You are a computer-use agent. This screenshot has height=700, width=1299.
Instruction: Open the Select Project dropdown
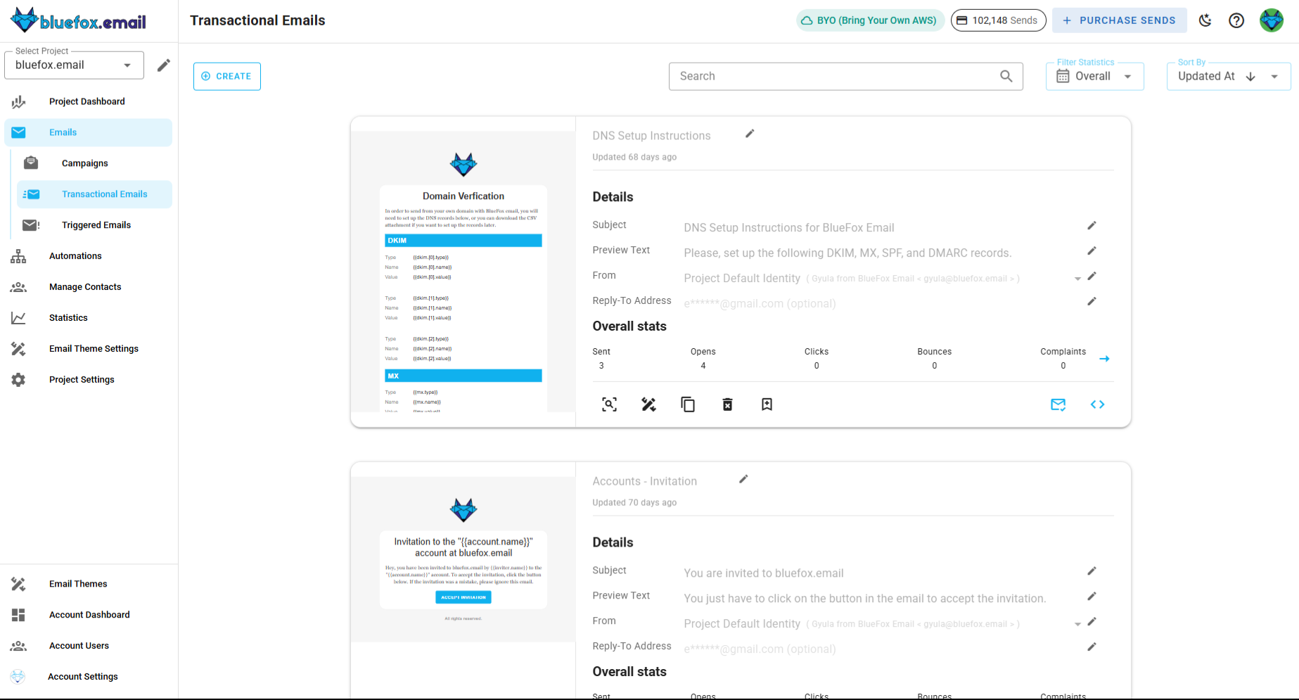(74, 65)
